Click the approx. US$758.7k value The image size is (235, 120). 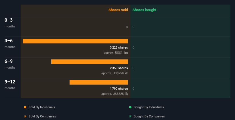114,73
